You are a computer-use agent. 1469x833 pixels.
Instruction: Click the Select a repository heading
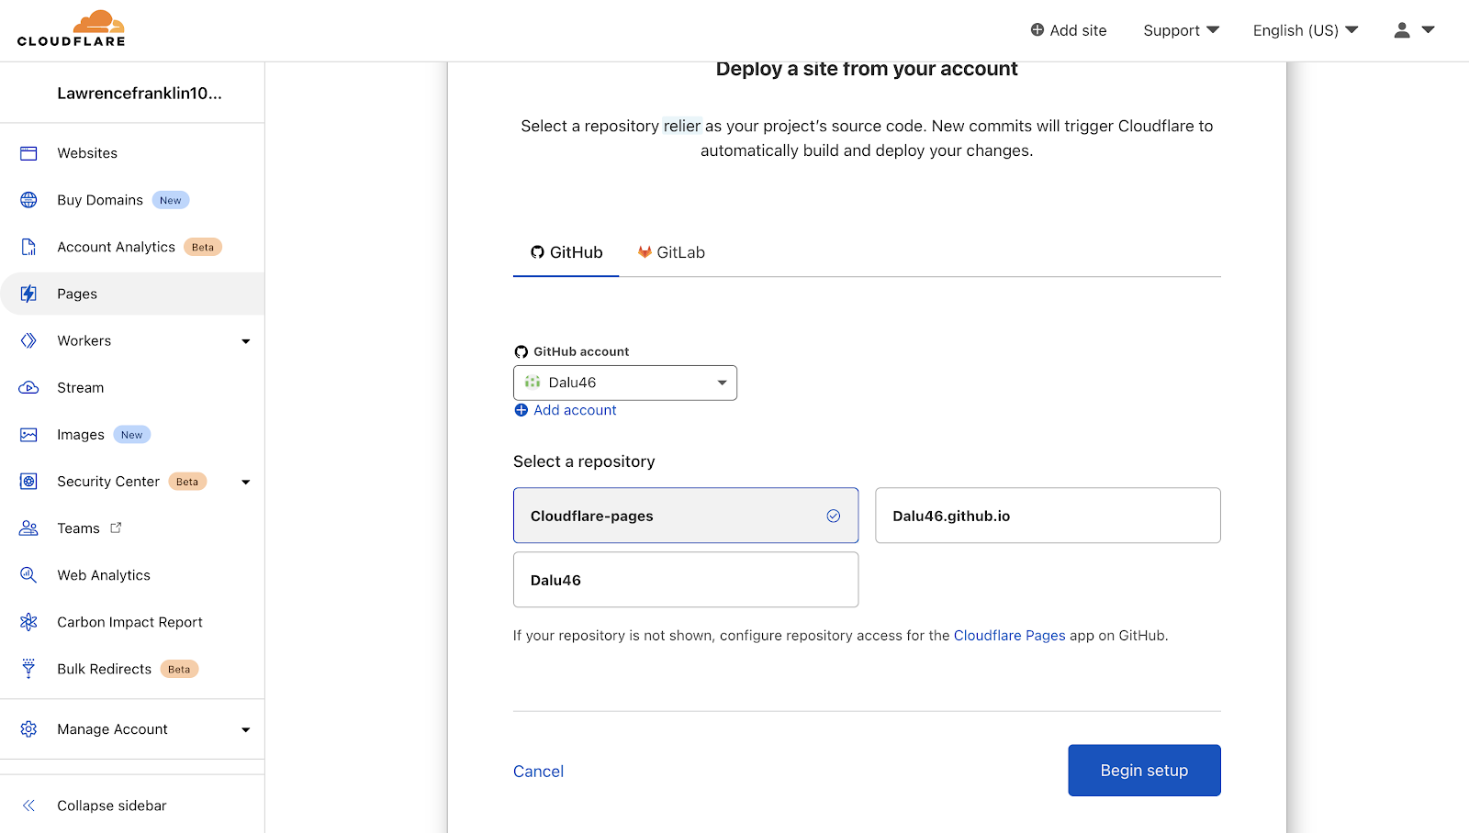(584, 461)
